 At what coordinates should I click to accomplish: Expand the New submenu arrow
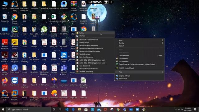162,72
